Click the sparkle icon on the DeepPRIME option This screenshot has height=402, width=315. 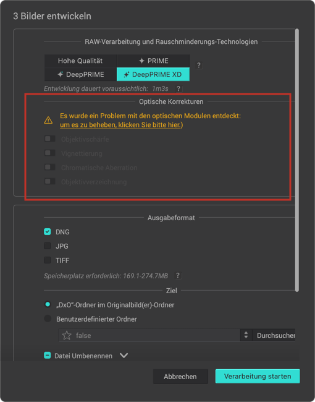(61, 74)
